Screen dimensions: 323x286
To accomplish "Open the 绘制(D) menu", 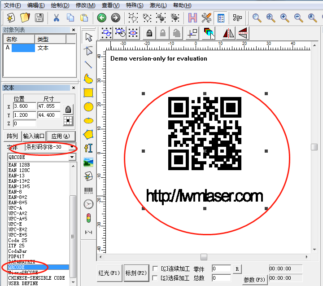I will point(60,5).
